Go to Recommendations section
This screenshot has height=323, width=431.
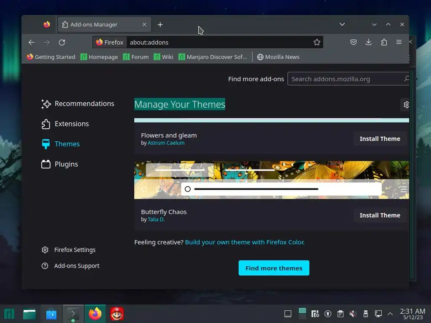click(x=77, y=103)
